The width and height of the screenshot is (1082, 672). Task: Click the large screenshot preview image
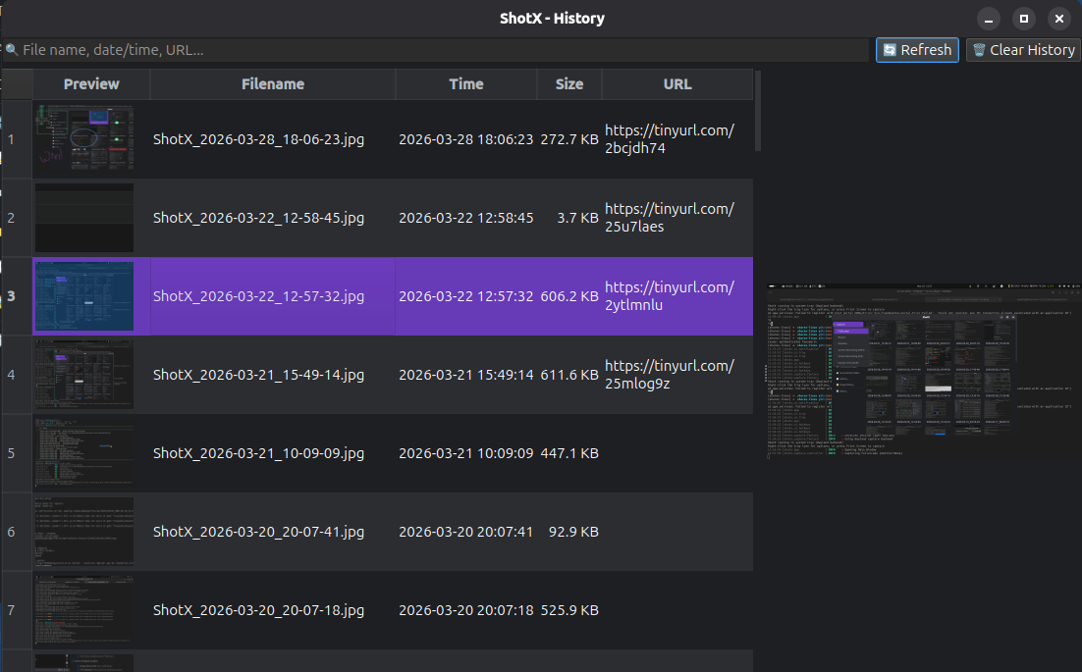pyautogui.click(x=924, y=371)
